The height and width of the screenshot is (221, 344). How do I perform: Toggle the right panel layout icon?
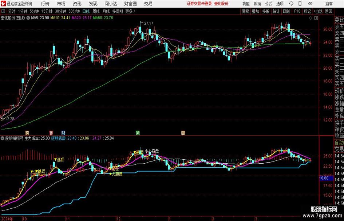[x=316, y=18]
